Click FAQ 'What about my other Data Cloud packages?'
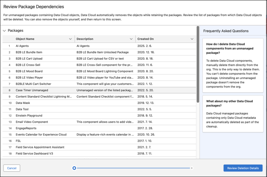Viewport: 267px width, 177px height. (229, 103)
